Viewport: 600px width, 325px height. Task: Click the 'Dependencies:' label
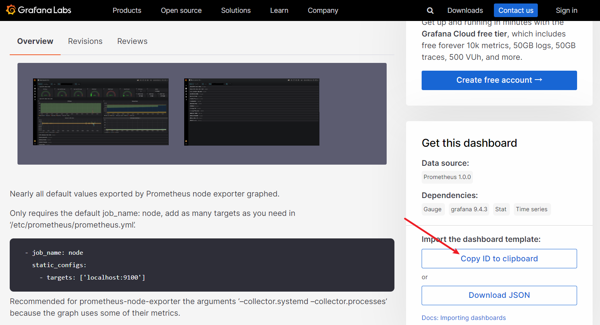click(450, 195)
